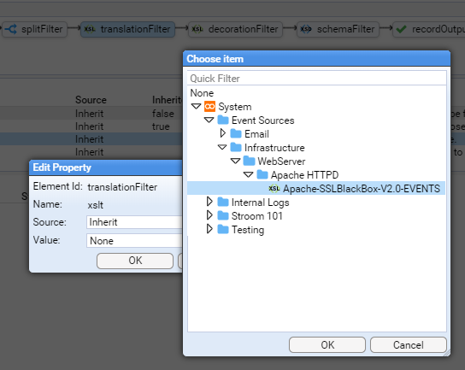Cancel the Choose item dialog
The width and height of the screenshot is (465, 370).
[x=409, y=345]
